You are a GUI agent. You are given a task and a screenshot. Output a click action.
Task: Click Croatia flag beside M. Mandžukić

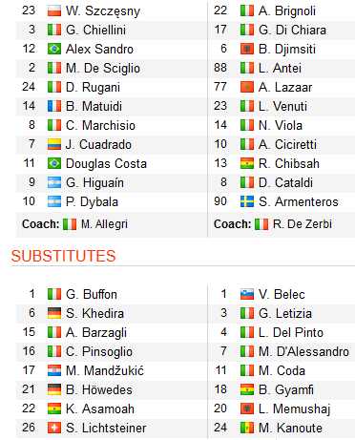tap(54, 370)
